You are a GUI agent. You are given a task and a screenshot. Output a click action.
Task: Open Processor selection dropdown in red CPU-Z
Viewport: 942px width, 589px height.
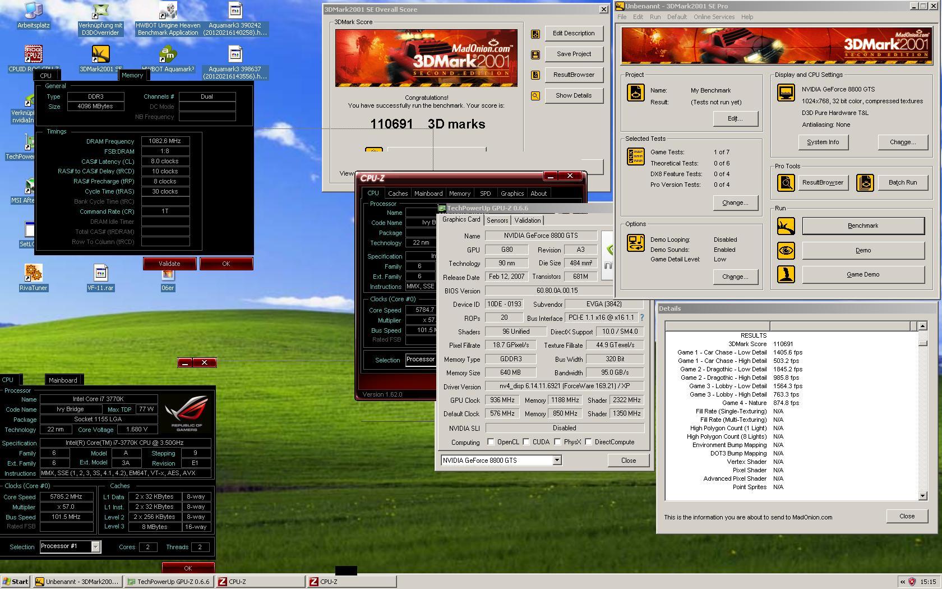point(421,360)
